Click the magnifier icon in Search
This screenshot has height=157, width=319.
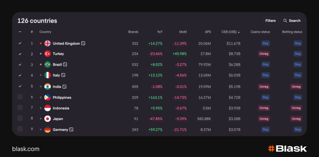[x=285, y=21]
